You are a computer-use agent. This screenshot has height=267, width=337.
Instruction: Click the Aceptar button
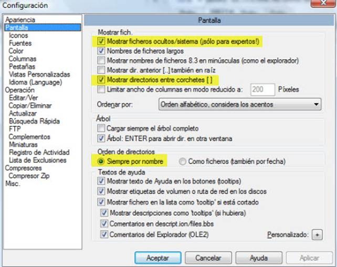click(x=158, y=258)
